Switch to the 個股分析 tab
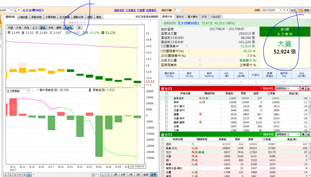Image resolution: width=311 pixels, height=177 pixels. [x=78, y=17]
